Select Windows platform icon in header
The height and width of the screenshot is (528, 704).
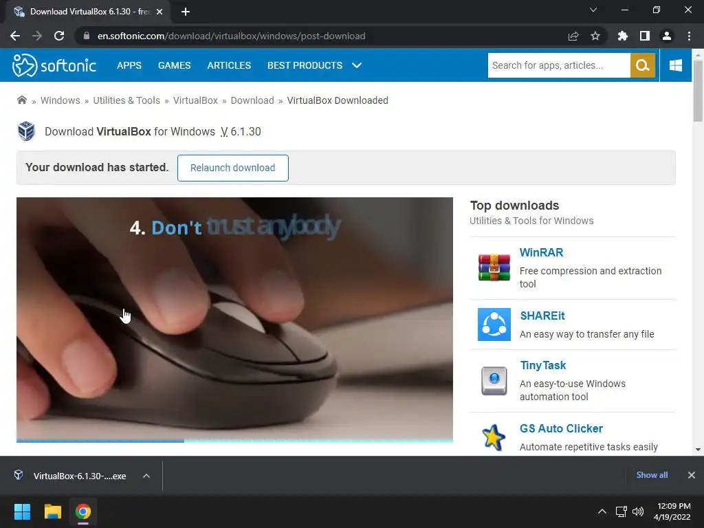676,65
